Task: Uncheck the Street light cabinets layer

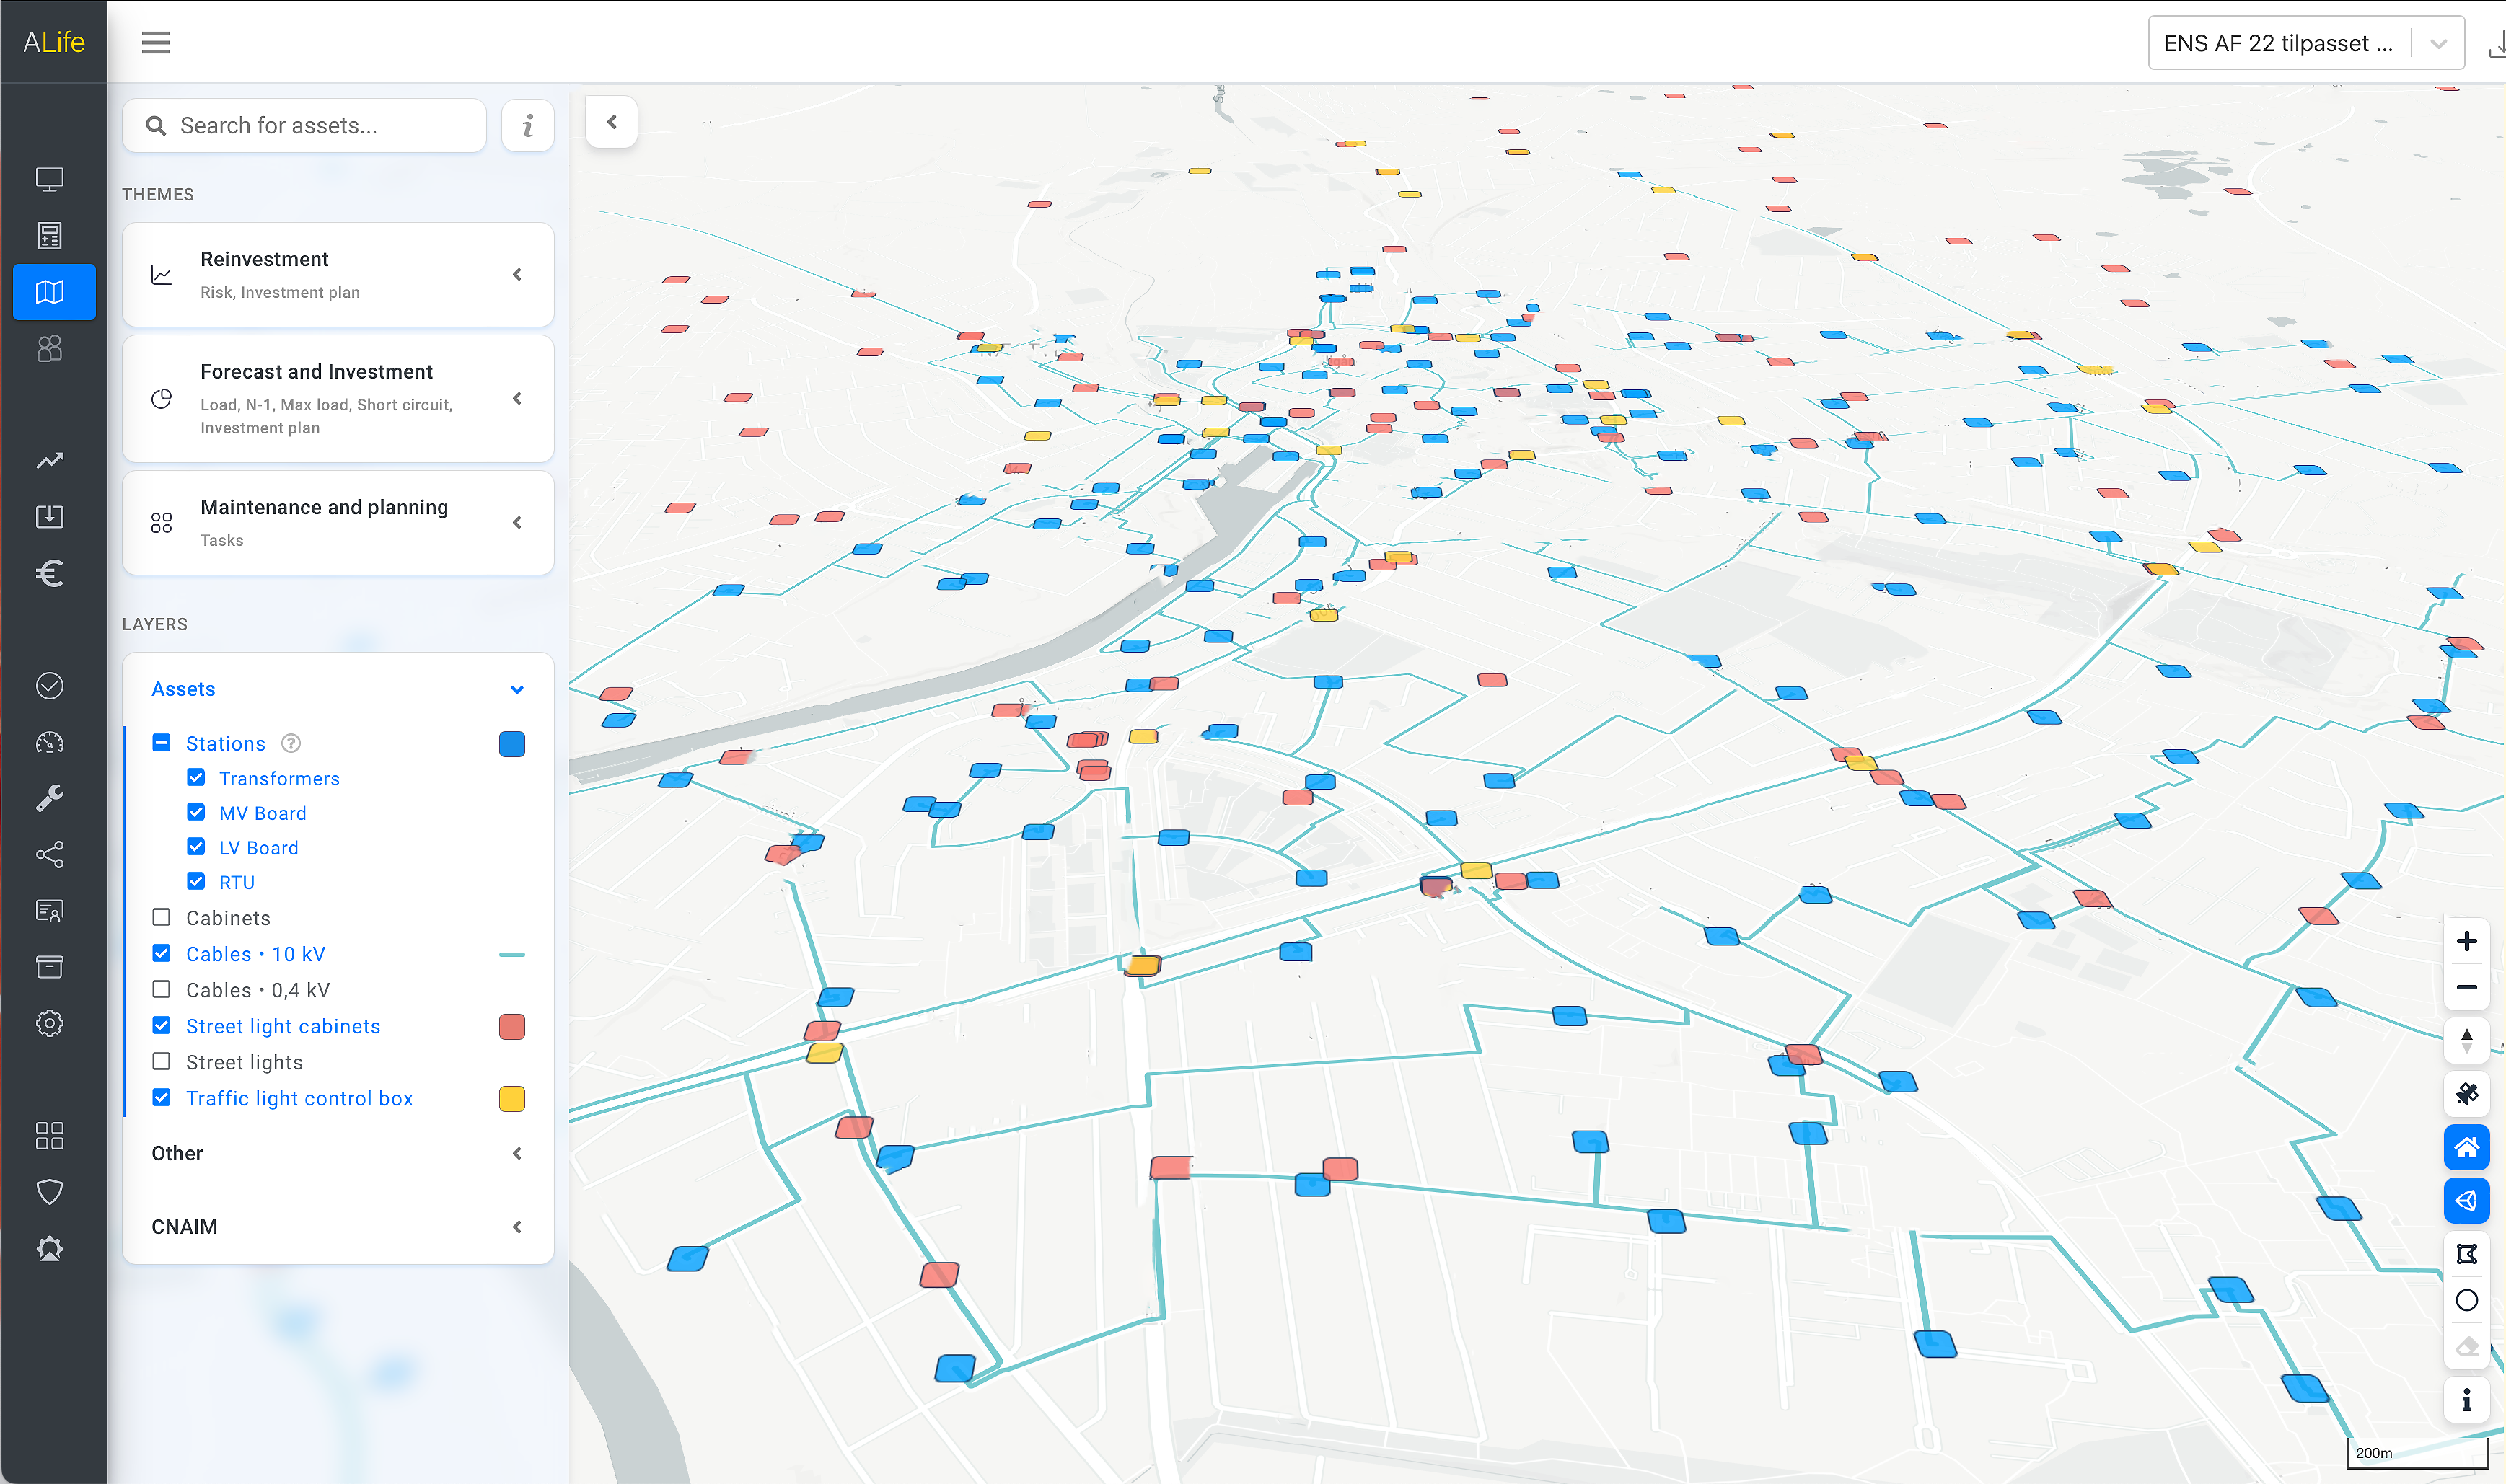Action: pyautogui.click(x=161, y=1026)
